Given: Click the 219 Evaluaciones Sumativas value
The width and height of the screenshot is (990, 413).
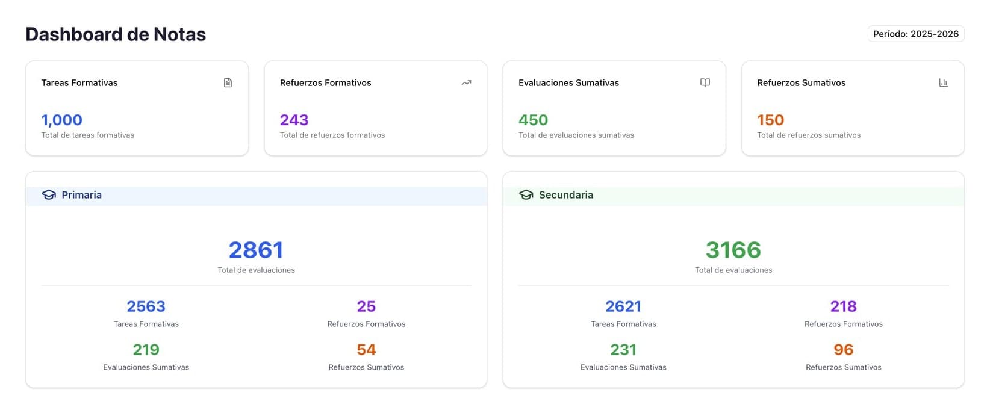Looking at the screenshot, I should tap(146, 350).
